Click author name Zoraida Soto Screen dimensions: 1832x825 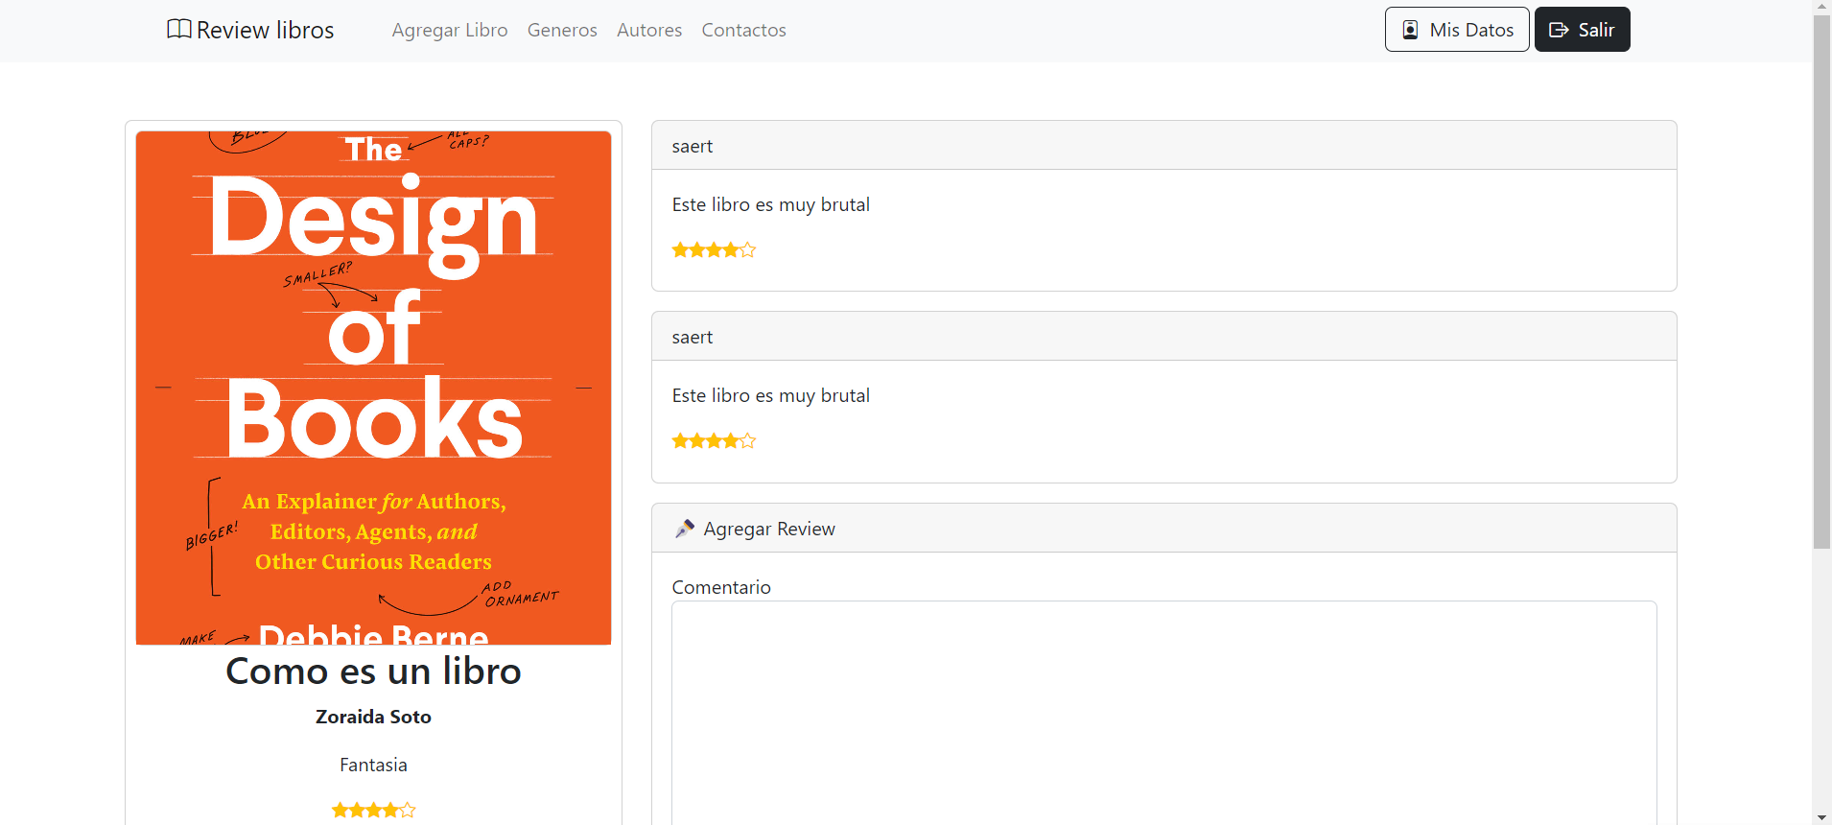click(x=374, y=717)
